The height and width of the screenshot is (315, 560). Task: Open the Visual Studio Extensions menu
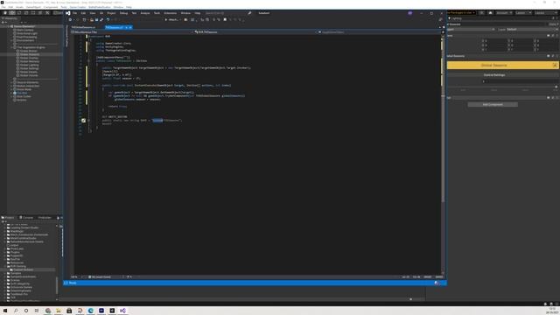click(x=171, y=13)
